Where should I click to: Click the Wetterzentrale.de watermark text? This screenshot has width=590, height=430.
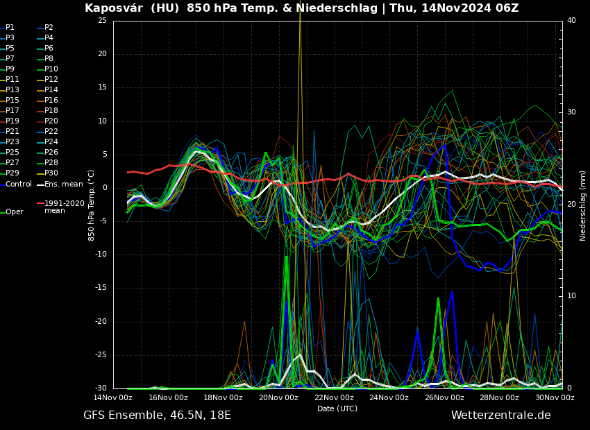pos(500,415)
